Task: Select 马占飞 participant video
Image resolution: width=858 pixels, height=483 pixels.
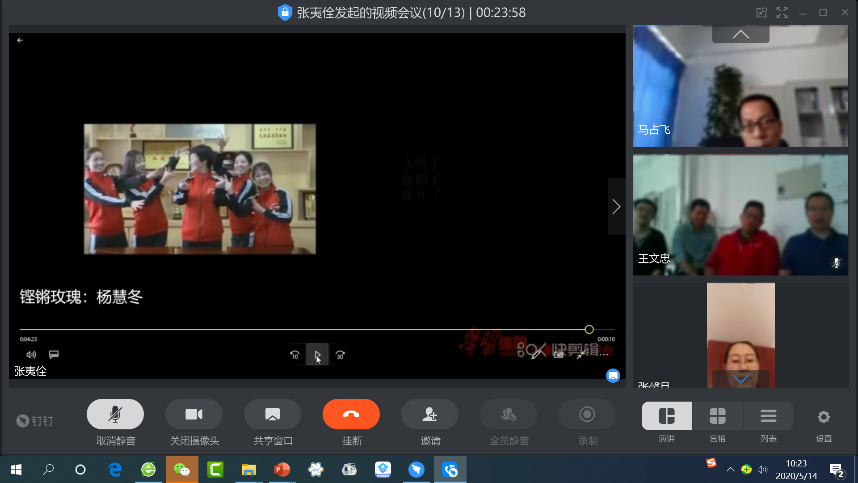Action: [x=740, y=86]
